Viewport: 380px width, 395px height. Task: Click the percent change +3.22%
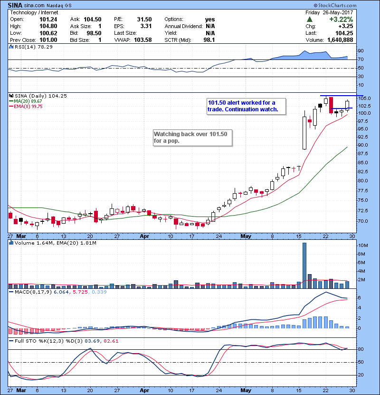[x=341, y=20]
